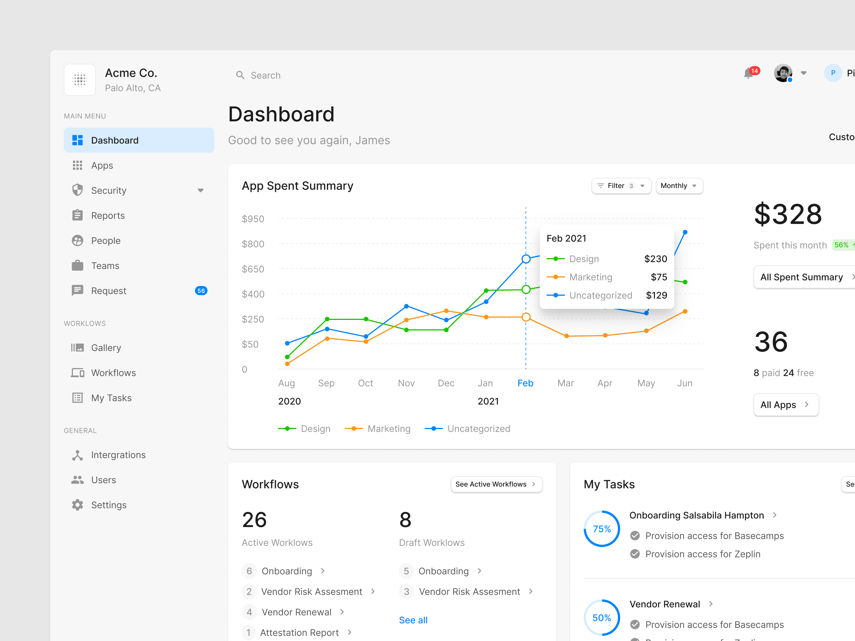
Task: Open the Gallery icon under Workflows
Action: [77, 347]
